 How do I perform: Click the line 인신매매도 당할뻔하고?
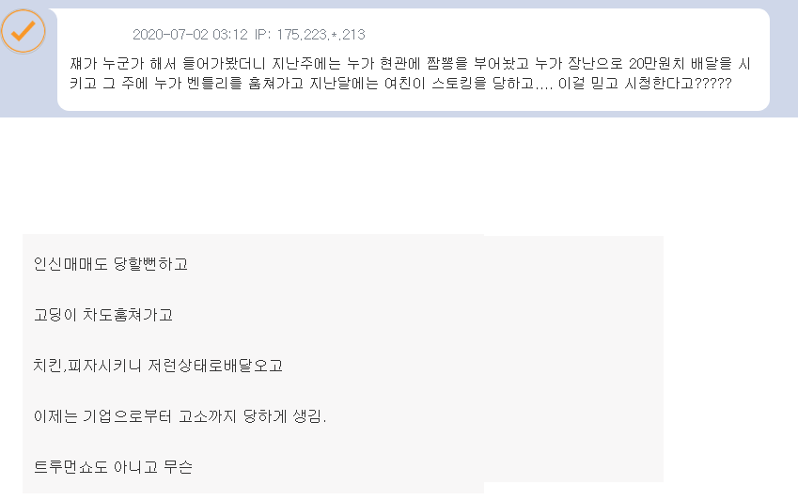tap(111, 264)
